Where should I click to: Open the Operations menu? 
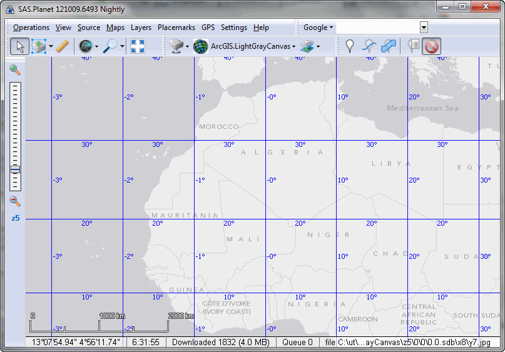[31, 28]
